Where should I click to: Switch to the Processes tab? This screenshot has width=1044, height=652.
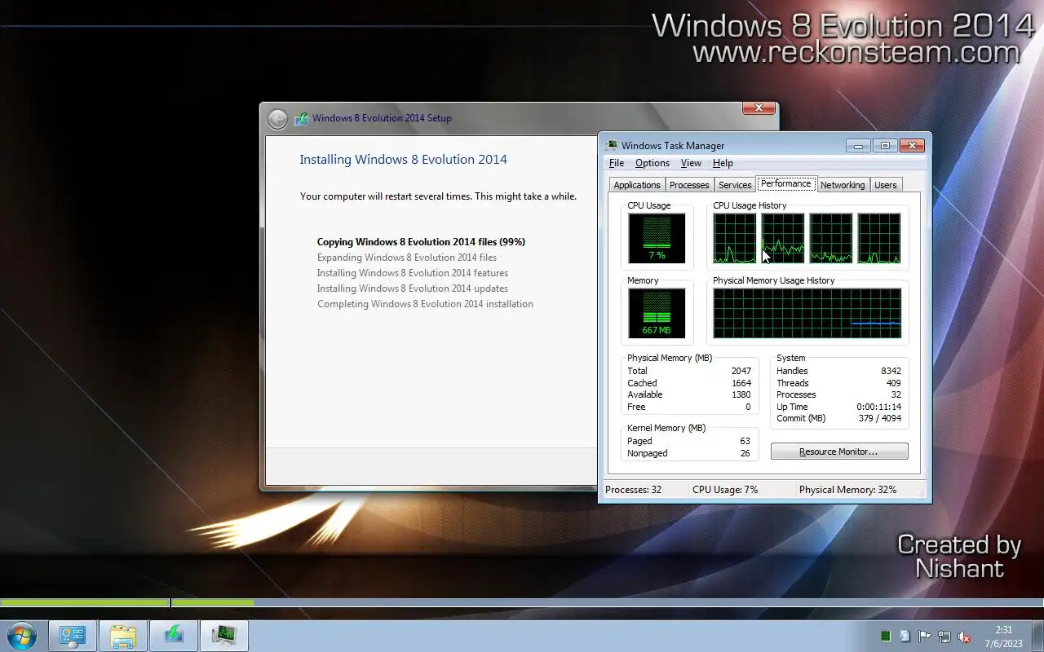point(689,185)
